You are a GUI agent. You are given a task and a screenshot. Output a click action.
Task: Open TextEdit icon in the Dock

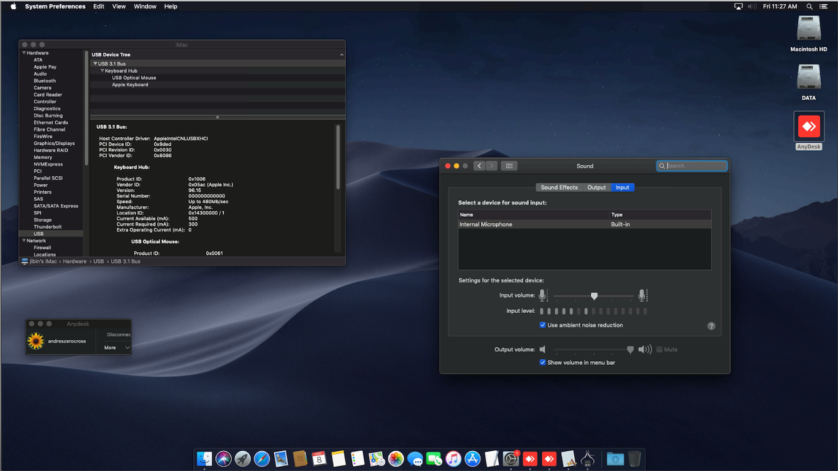point(491,458)
